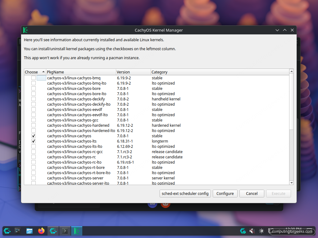This screenshot has width=318, height=238.
Task: Click the scrollbar up arrow
Action: [x=291, y=71]
